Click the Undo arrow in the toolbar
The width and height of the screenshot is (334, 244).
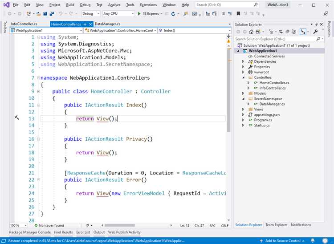pos(61,14)
